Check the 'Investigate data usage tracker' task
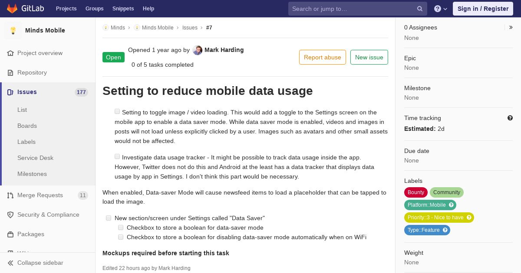 click(117, 156)
